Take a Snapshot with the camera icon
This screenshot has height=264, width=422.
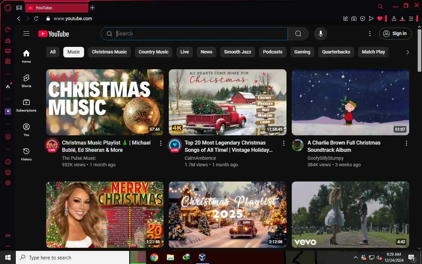(354, 18)
